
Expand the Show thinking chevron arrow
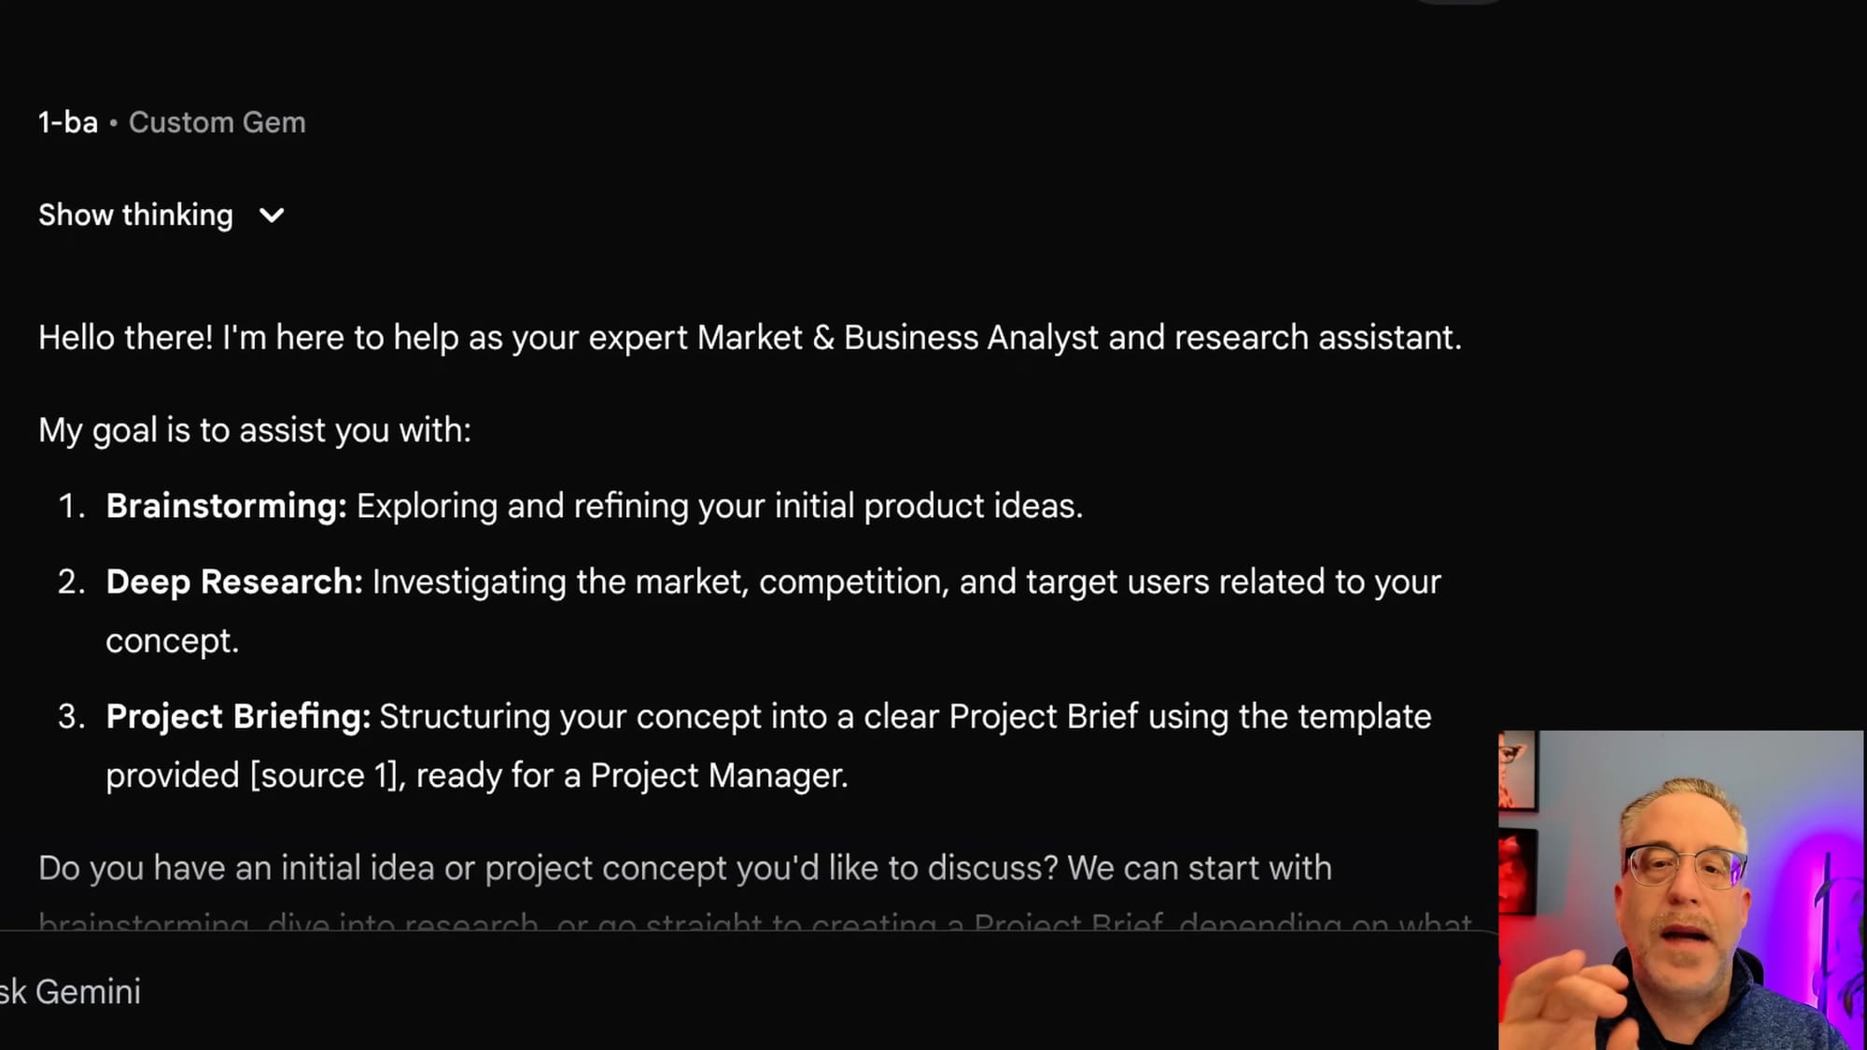pyautogui.click(x=272, y=216)
